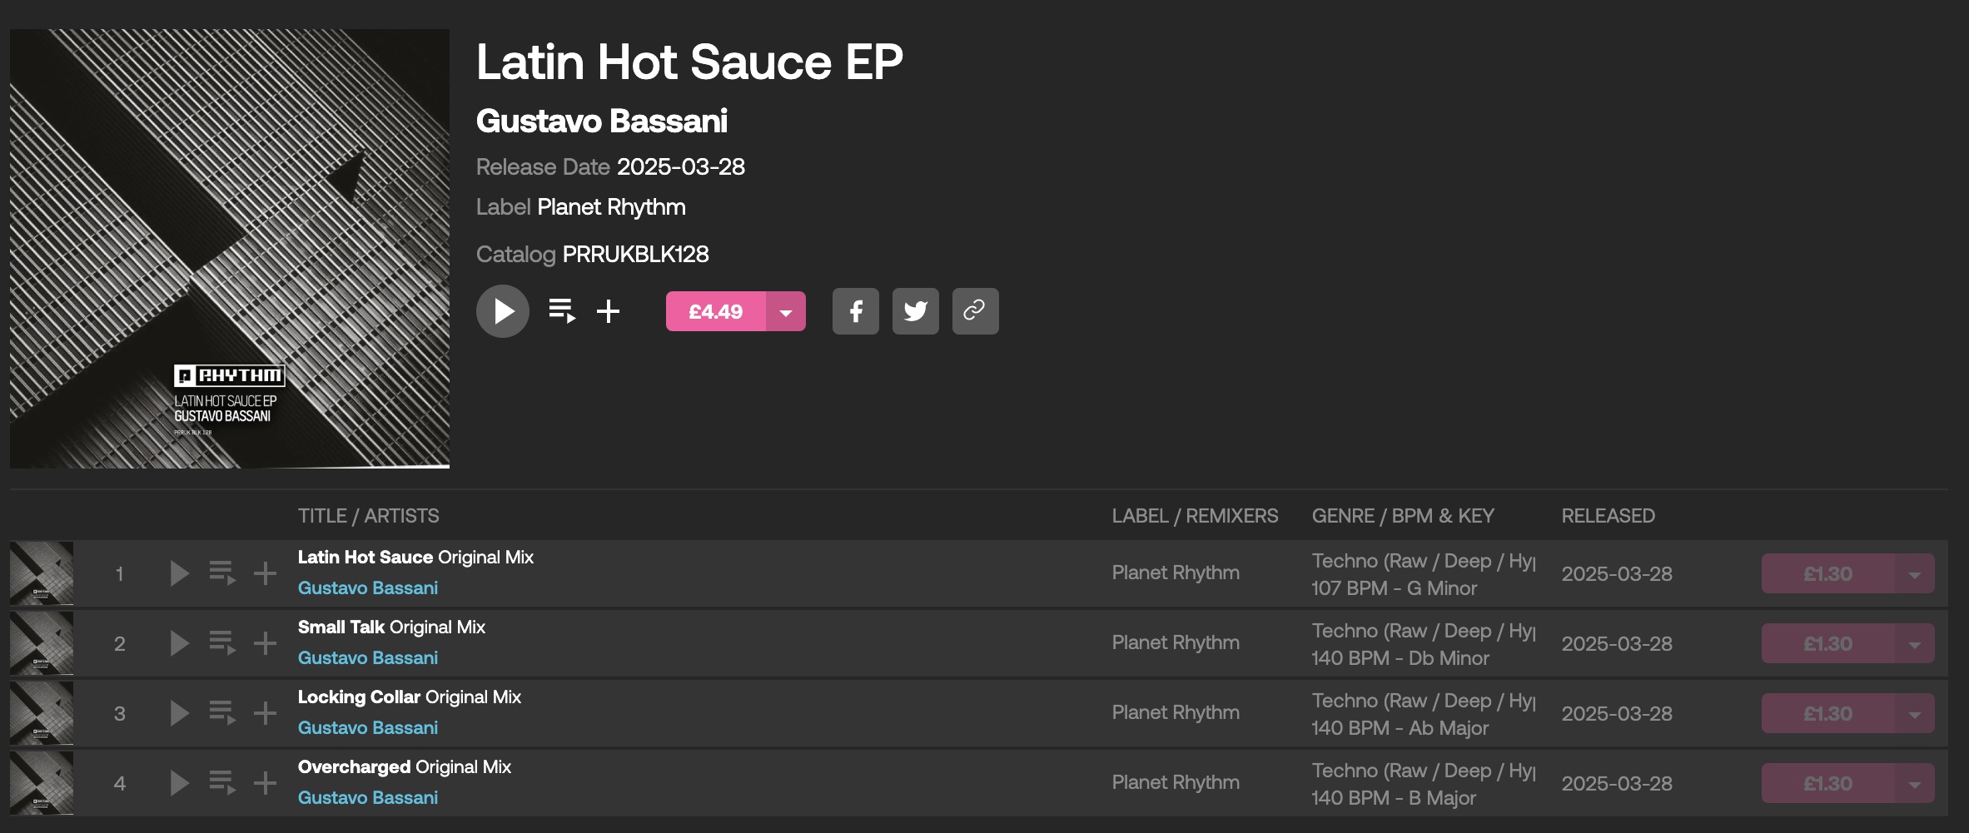
Task: Share the release on Facebook
Action: 856,311
